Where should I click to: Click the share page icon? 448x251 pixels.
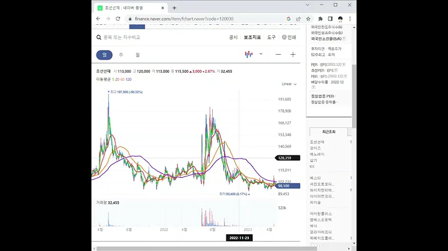pyautogui.click(x=298, y=19)
